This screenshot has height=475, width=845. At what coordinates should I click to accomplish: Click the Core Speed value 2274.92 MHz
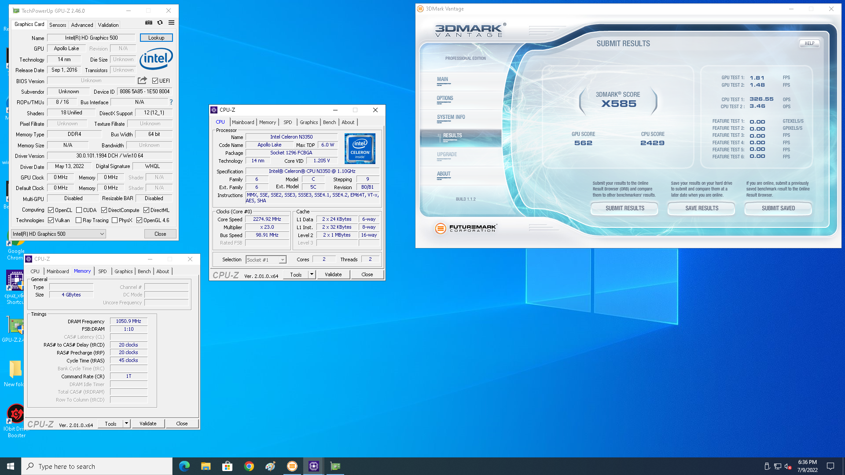point(267,219)
